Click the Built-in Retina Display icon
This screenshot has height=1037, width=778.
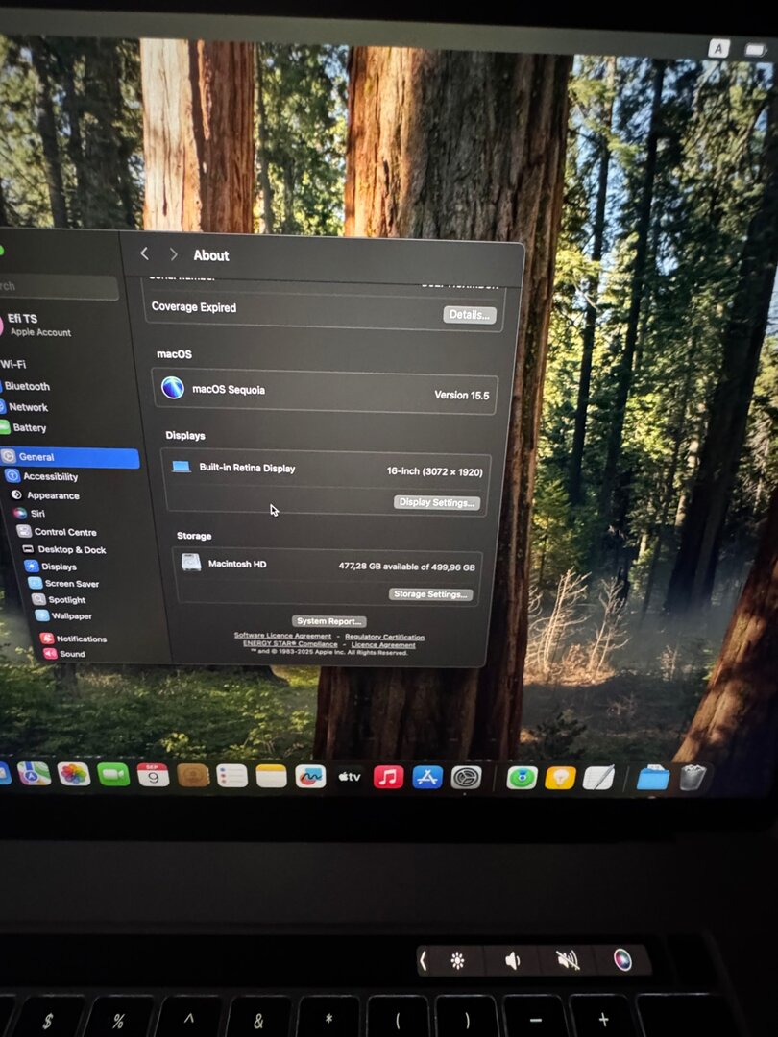click(182, 467)
